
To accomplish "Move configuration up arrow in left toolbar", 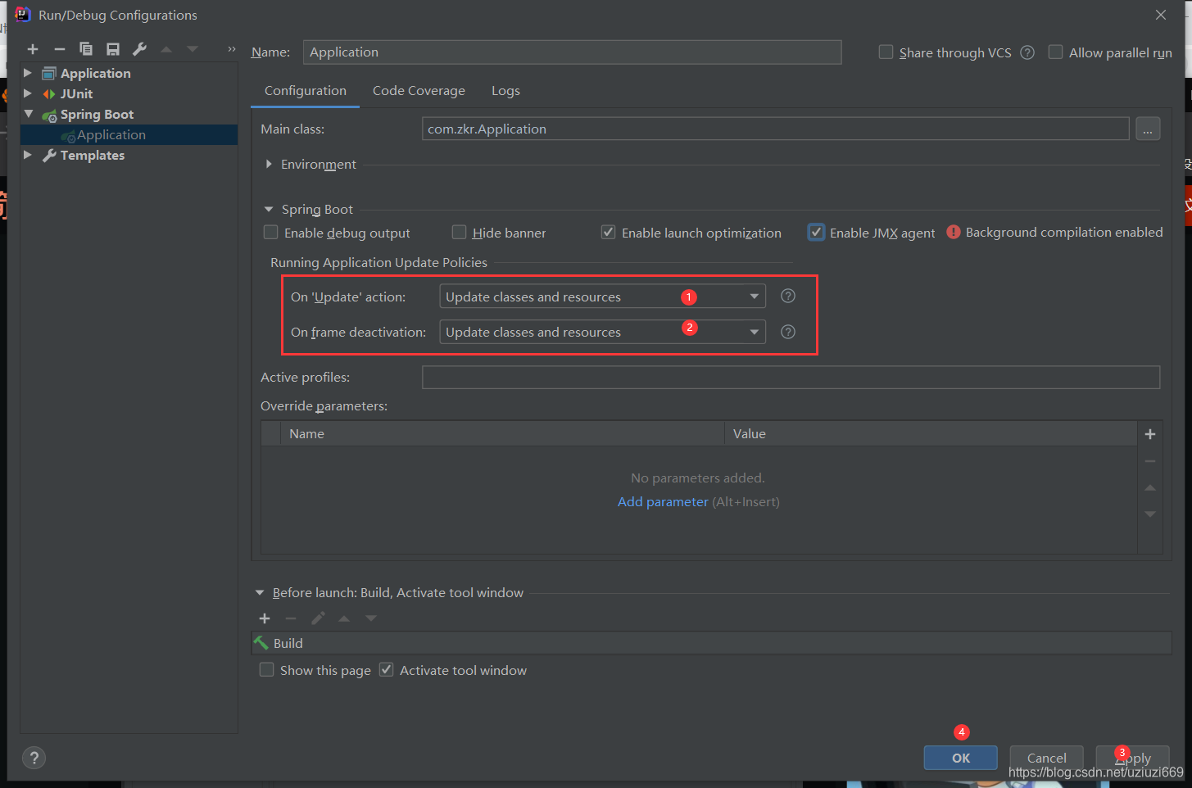I will point(166,49).
